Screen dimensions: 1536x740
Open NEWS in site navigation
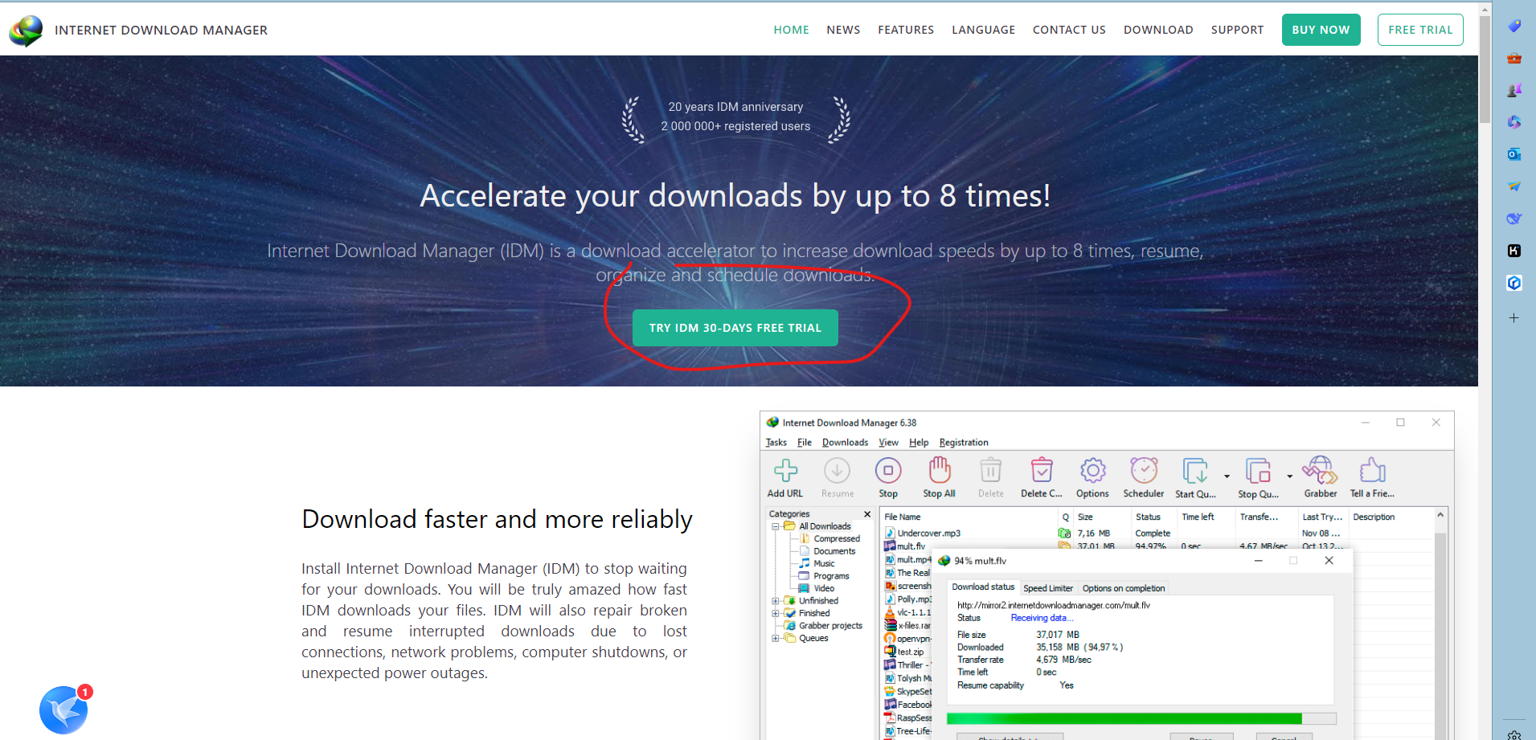pos(843,30)
